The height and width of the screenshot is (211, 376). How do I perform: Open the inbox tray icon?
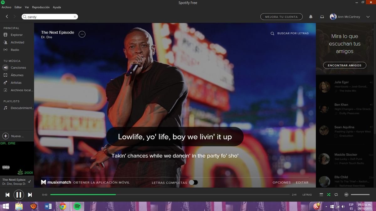(322, 17)
